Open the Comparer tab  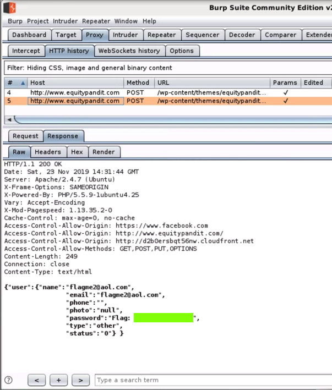pyautogui.click(x=281, y=35)
